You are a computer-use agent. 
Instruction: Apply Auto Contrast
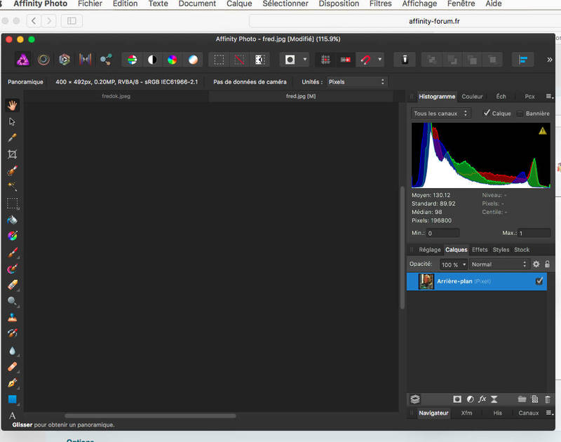pos(152,60)
